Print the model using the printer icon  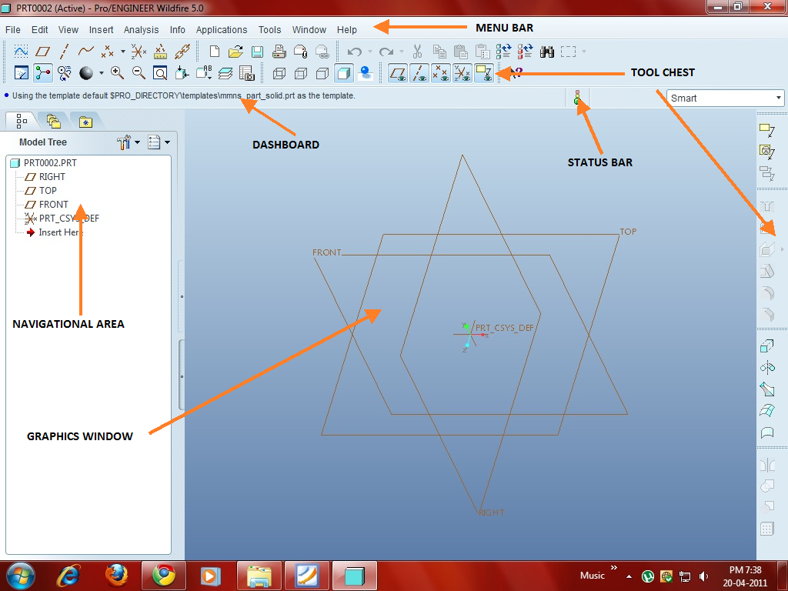(279, 52)
